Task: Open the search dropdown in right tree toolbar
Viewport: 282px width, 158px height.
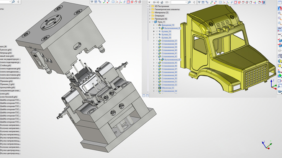Action: pos(186,2)
